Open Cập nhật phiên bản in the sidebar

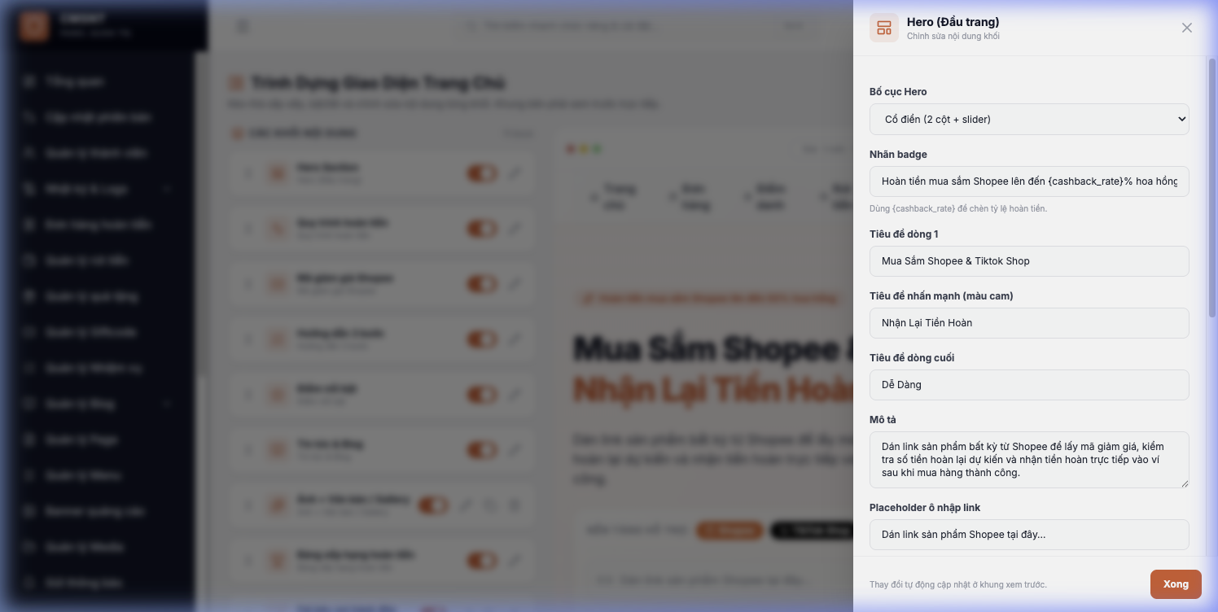pos(98,117)
